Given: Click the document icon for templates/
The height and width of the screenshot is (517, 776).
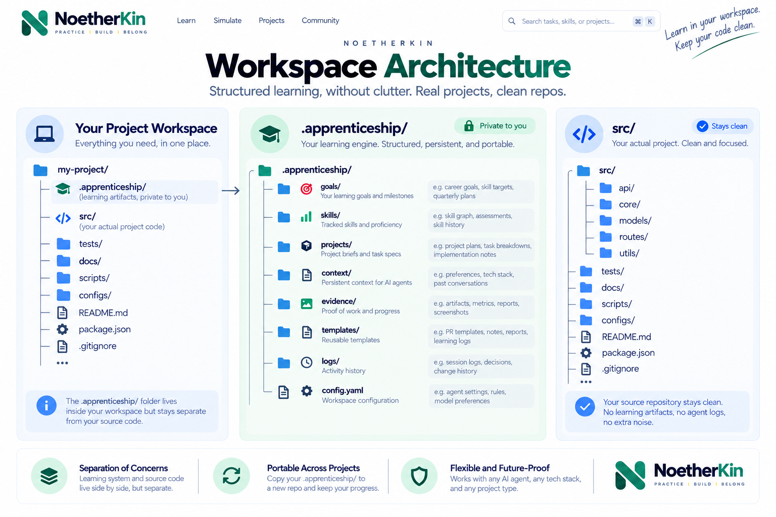Looking at the screenshot, I should [307, 332].
